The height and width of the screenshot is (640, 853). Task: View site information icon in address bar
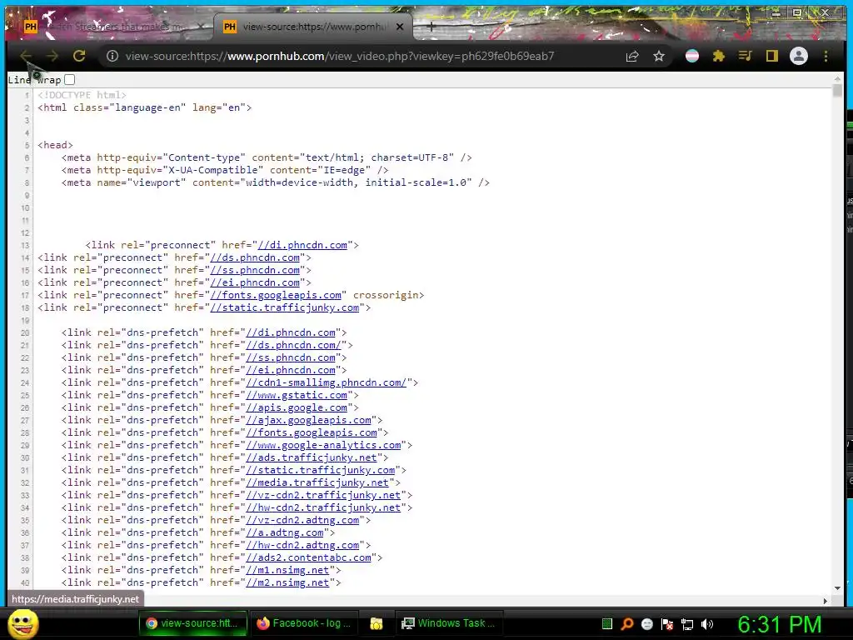[112, 56]
